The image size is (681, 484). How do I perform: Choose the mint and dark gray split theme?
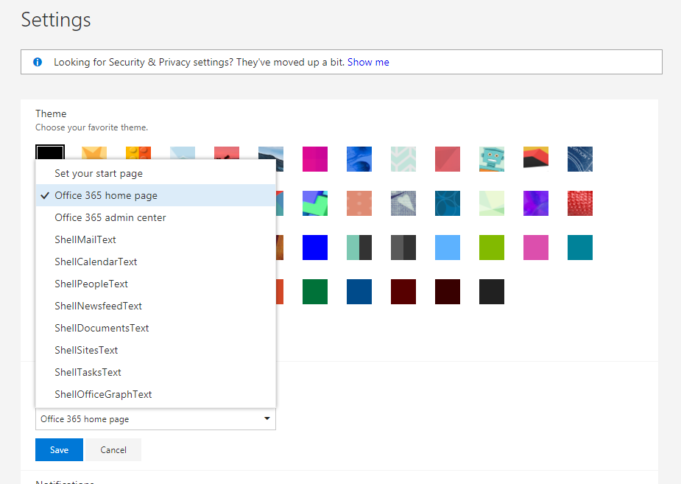pyautogui.click(x=359, y=248)
